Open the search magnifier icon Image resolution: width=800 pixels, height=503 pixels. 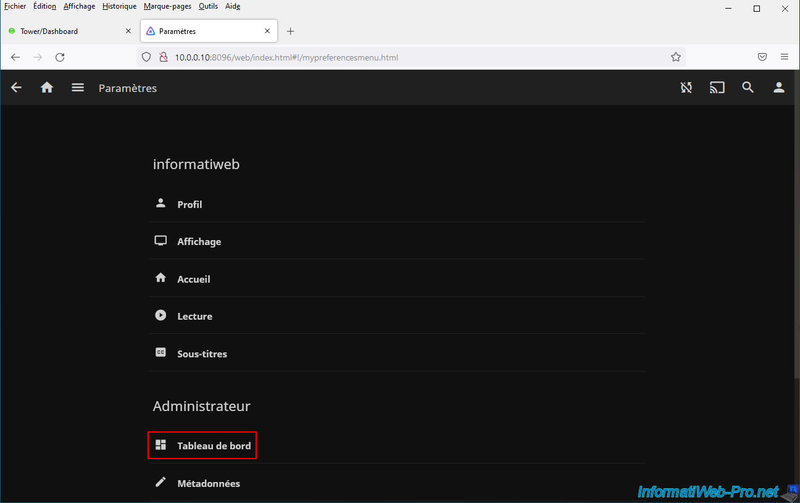pyautogui.click(x=748, y=88)
